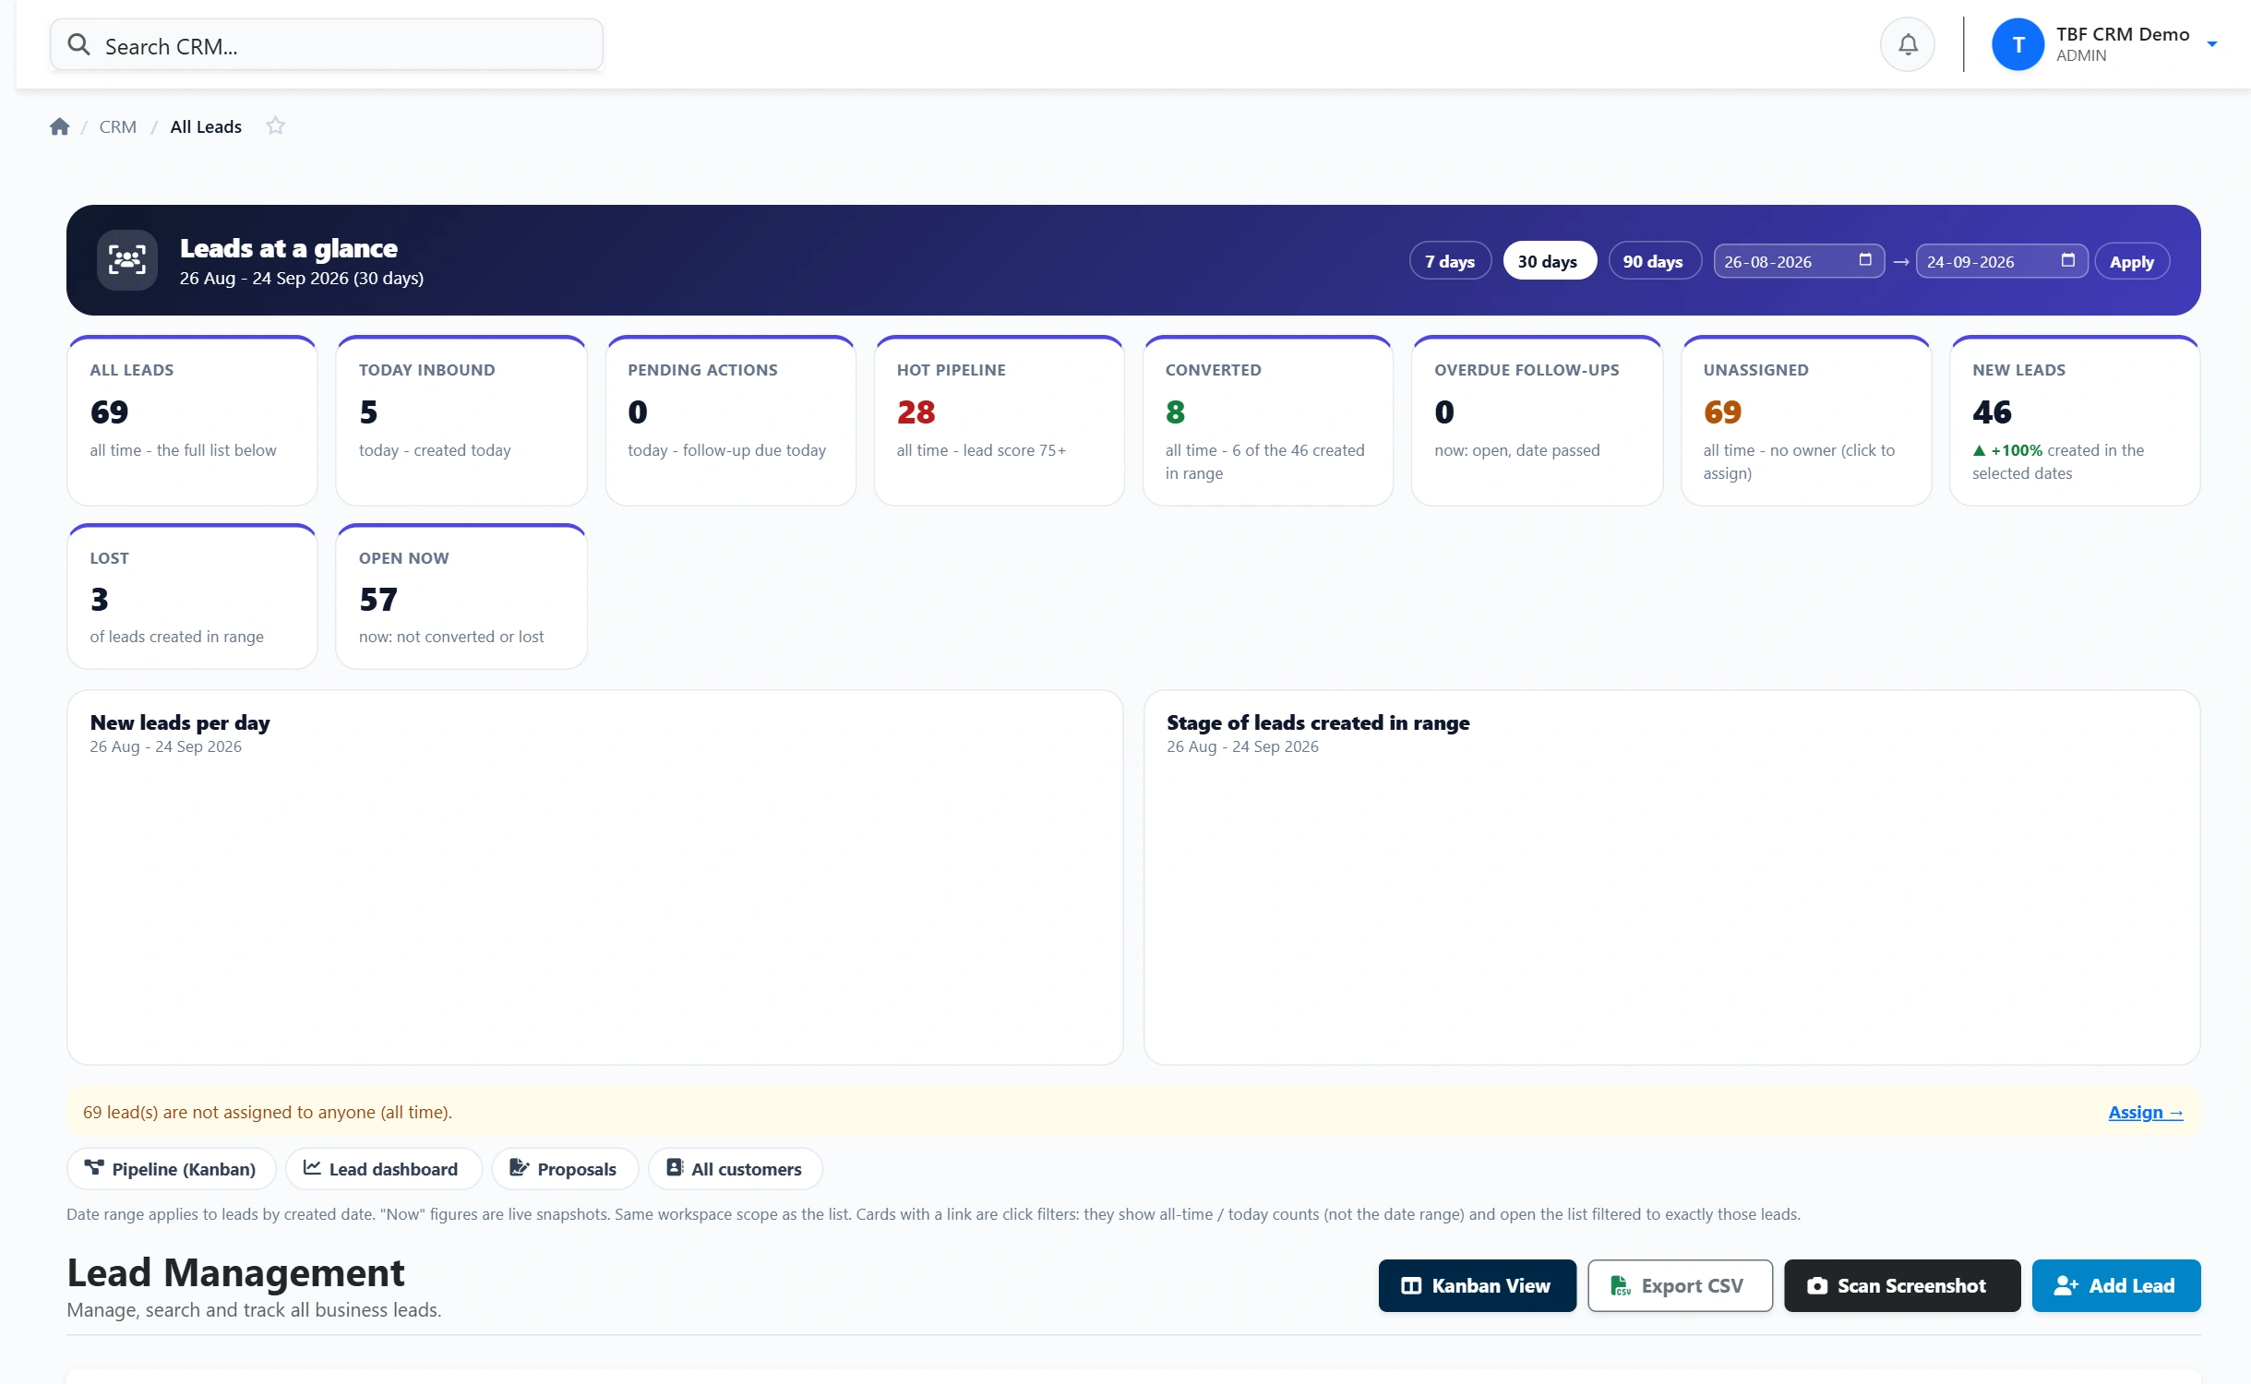Click the +100% growth indicator
The height and width of the screenshot is (1384, 2251).
tap(2008, 450)
